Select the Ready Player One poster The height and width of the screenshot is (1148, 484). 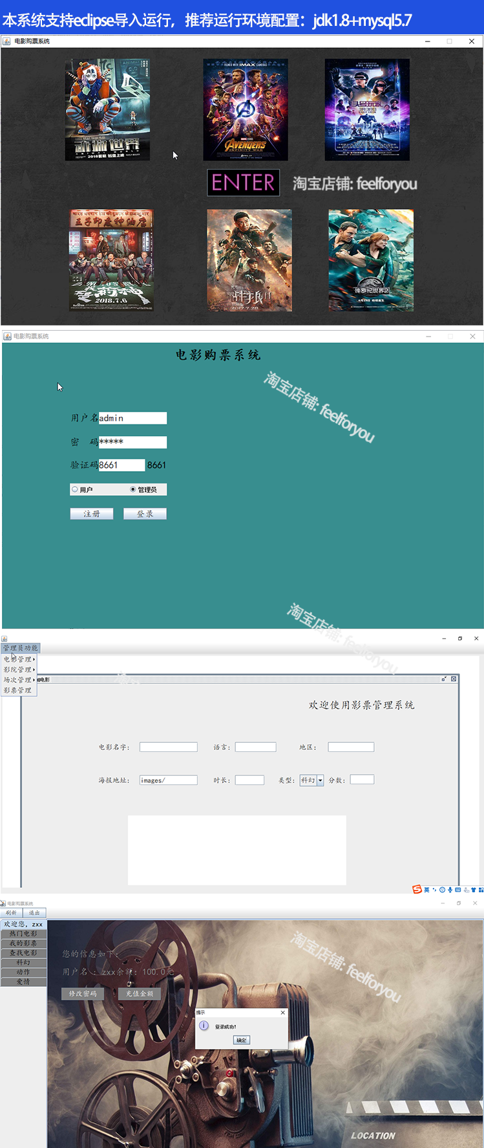coord(367,110)
